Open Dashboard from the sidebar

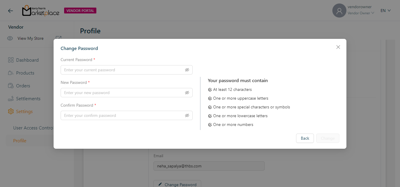27,60
